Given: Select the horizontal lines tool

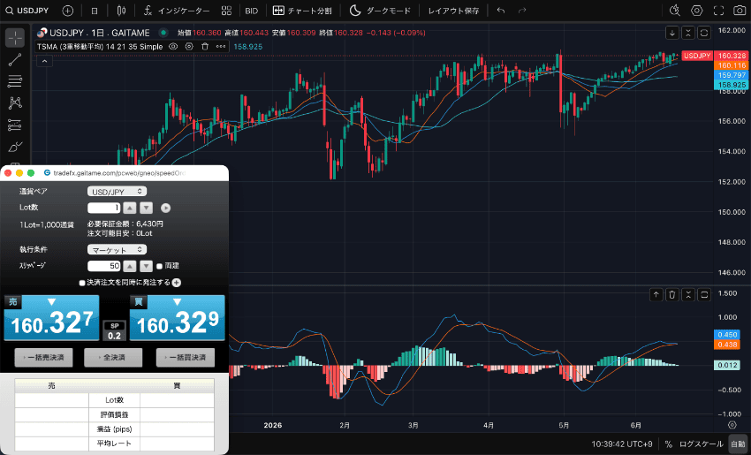Looking at the screenshot, I should tap(15, 81).
